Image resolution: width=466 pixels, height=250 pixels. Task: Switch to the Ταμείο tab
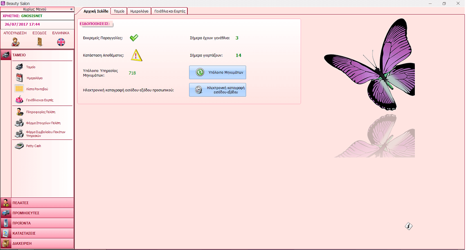(x=119, y=11)
